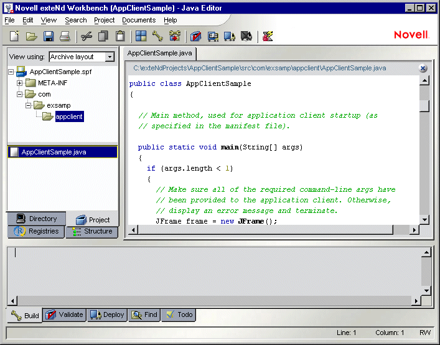Open the Search menu
The width and height of the screenshot is (440, 345).
click(x=76, y=20)
